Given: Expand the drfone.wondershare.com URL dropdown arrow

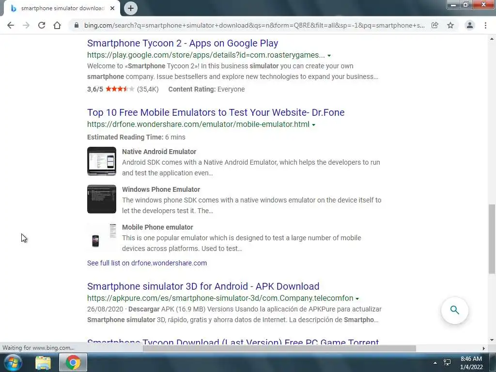Looking at the screenshot, I should click(x=313, y=125).
